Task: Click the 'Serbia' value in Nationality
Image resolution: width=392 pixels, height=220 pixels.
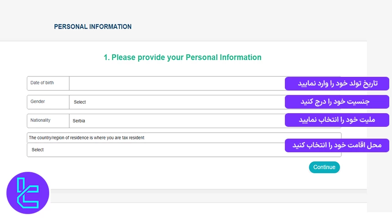Action: click(79, 121)
